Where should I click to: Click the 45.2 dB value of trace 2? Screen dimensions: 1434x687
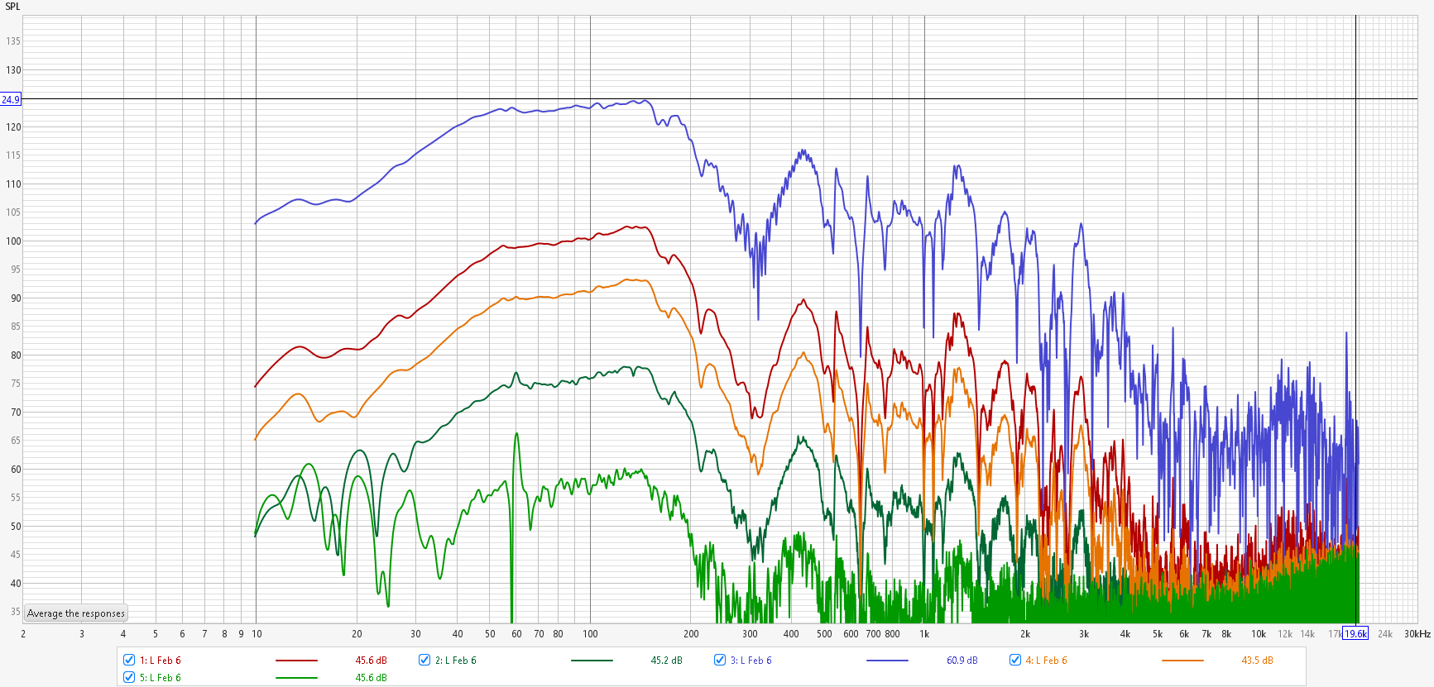[666, 661]
